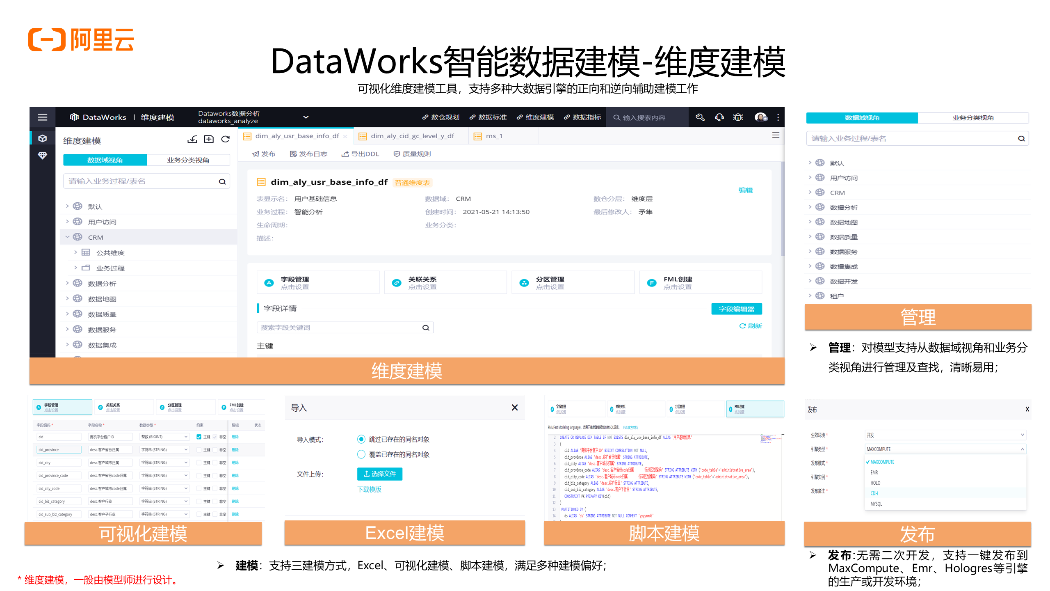Switch to the 业务分类视角 tab
The height and width of the screenshot is (591, 1050).
(x=188, y=160)
